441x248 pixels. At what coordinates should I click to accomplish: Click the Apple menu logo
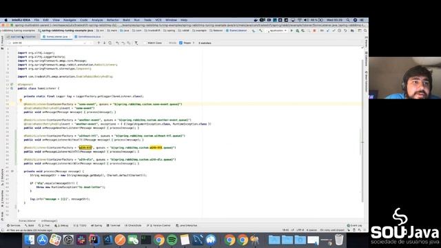(x=6, y=20)
